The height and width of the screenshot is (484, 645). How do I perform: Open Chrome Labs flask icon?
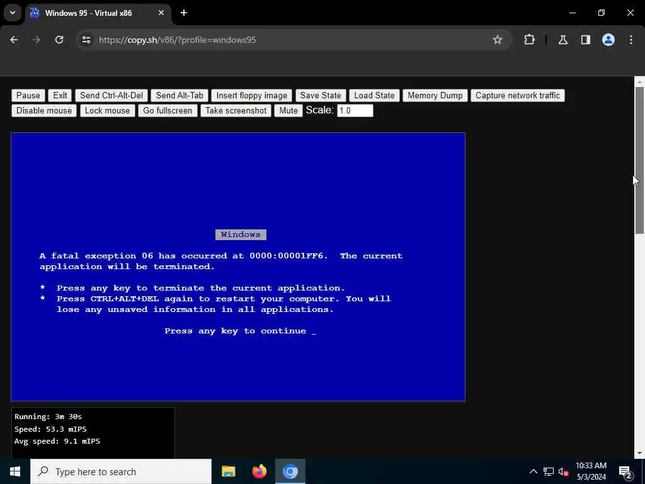[x=563, y=40]
